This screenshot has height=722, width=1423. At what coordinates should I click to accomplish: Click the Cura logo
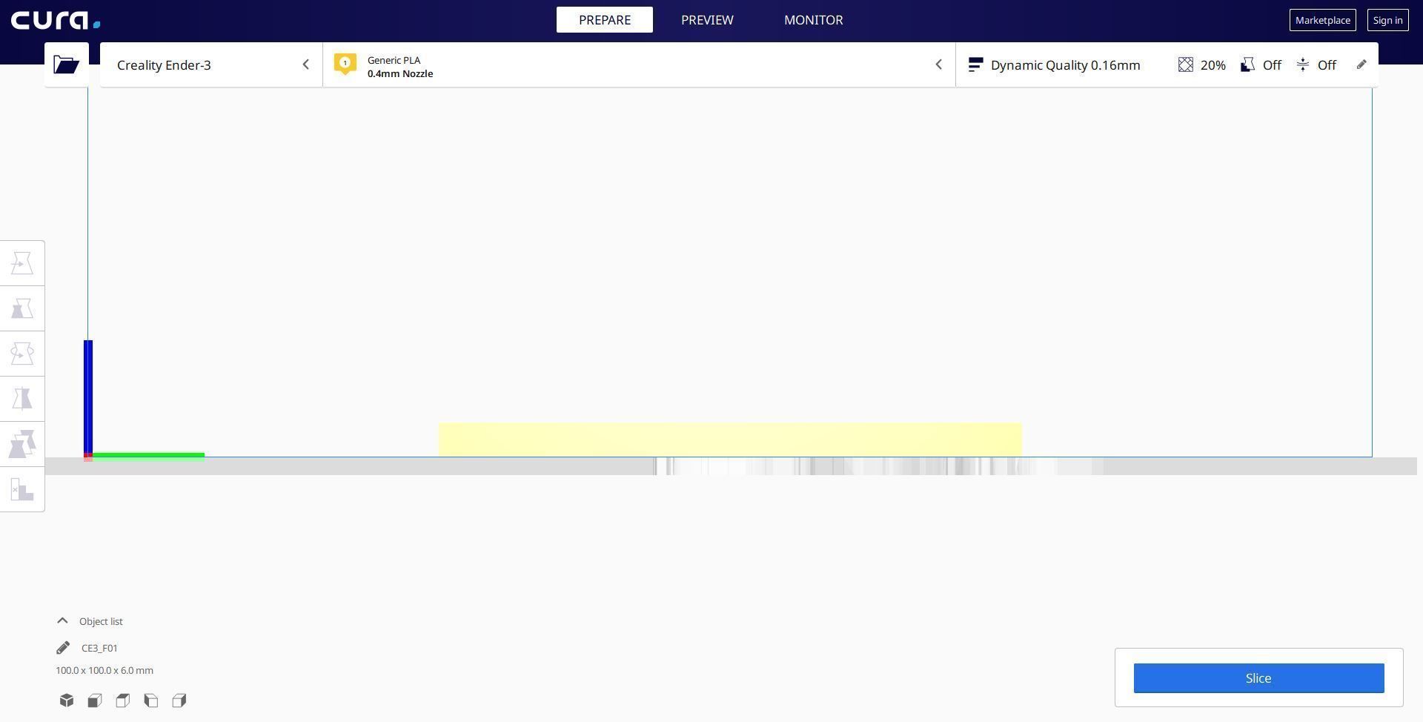point(56,20)
